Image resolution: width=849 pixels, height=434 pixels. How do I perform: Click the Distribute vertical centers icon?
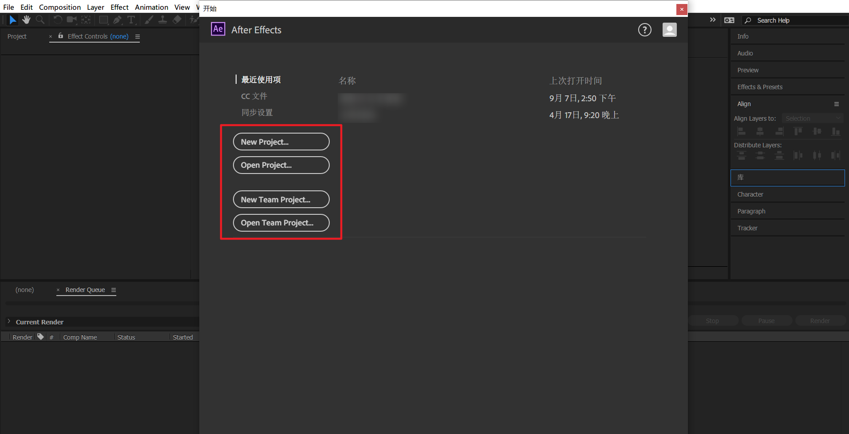pos(760,155)
